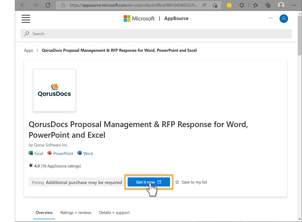This screenshot has height=222, width=302.
Task: Click the browser address bar URL
Action: [x=133, y=5]
